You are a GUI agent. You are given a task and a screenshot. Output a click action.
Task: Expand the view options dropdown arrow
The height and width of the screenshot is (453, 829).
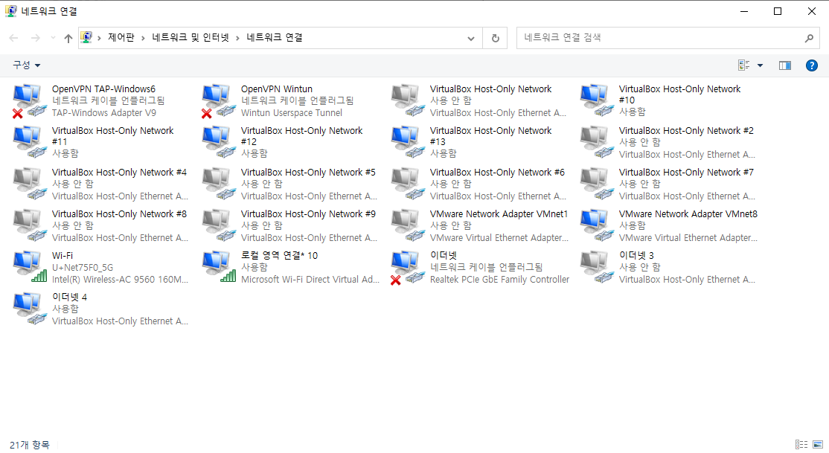tap(761, 65)
